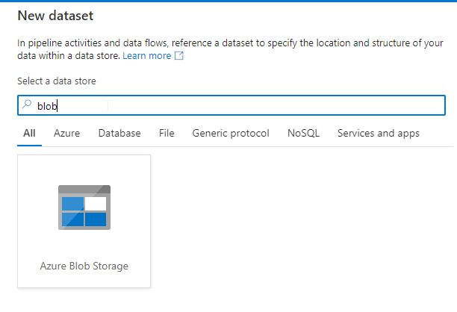
Task: Open the Services and apps tab
Action: pos(378,134)
